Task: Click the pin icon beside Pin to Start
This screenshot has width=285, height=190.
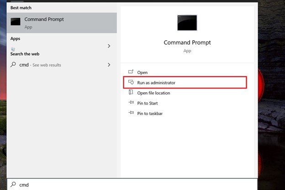Action: (131, 103)
